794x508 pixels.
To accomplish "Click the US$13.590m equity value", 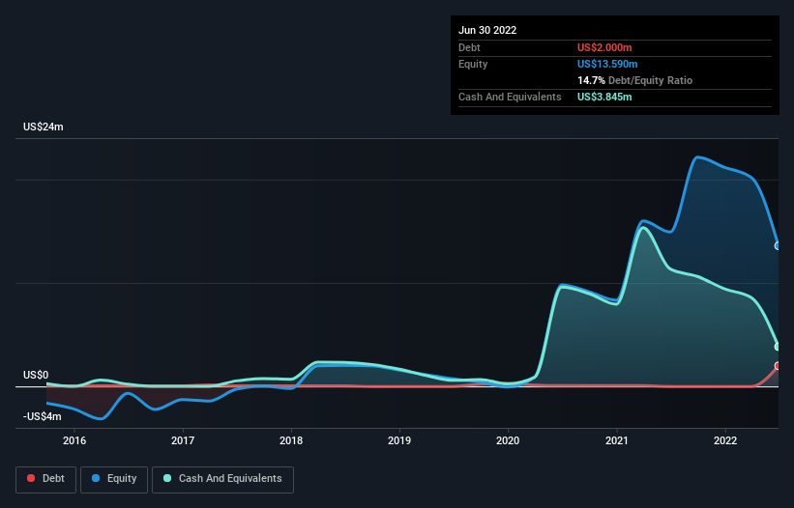I will point(607,64).
